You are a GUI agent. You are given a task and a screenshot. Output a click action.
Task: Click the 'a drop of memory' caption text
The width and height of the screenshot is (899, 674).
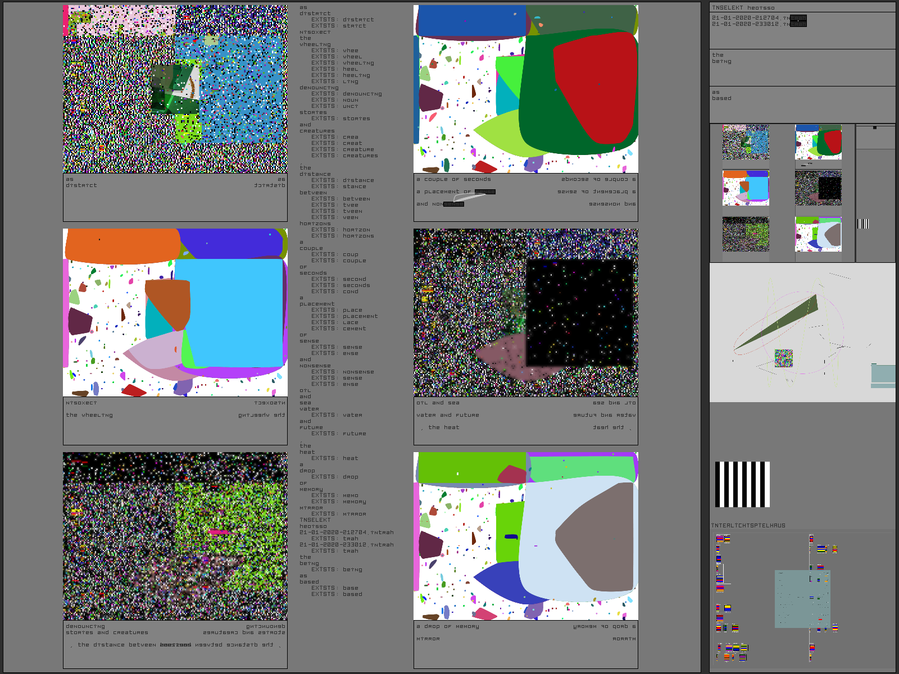447,626
